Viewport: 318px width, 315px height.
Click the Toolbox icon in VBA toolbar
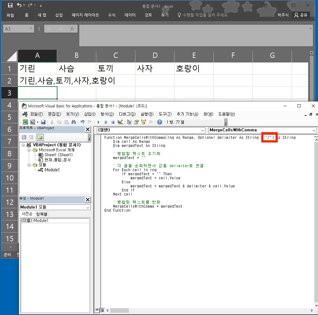(151, 122)
